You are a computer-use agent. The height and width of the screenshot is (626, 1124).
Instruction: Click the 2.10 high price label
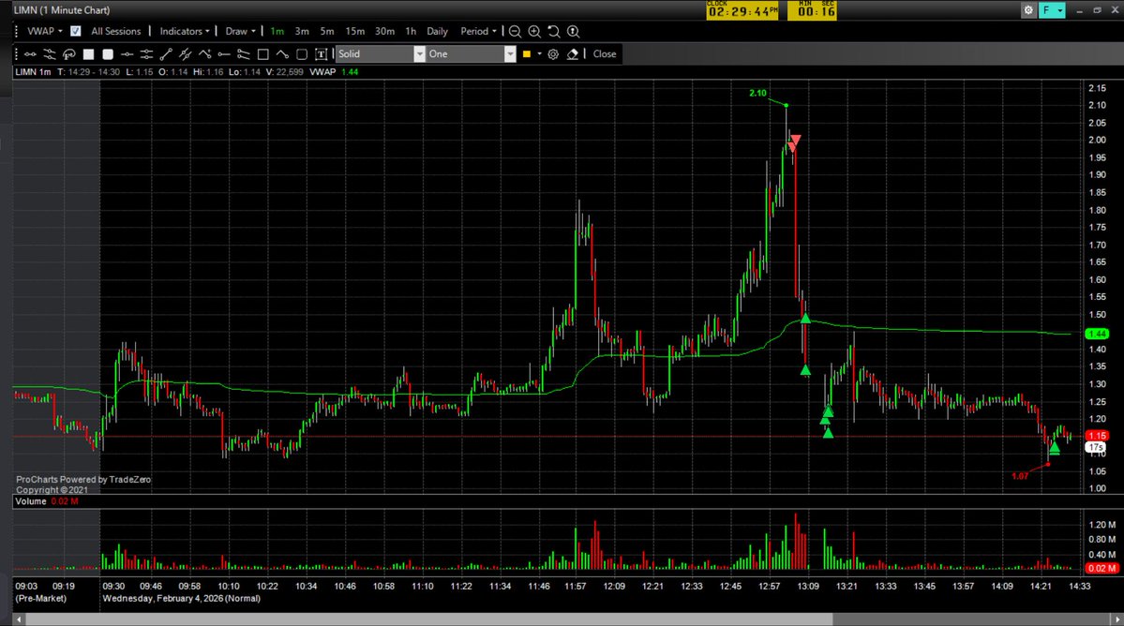757,93
